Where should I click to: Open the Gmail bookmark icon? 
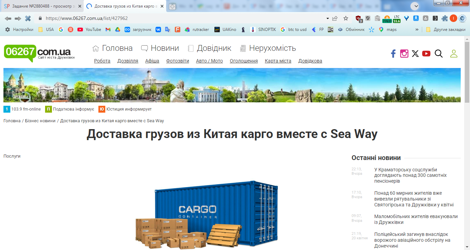[x=108, y=30]
